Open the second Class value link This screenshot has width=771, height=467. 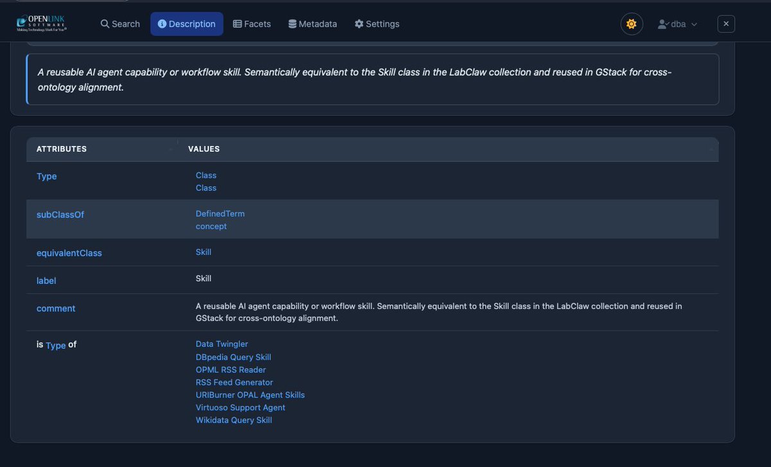[x=206, y=188]
